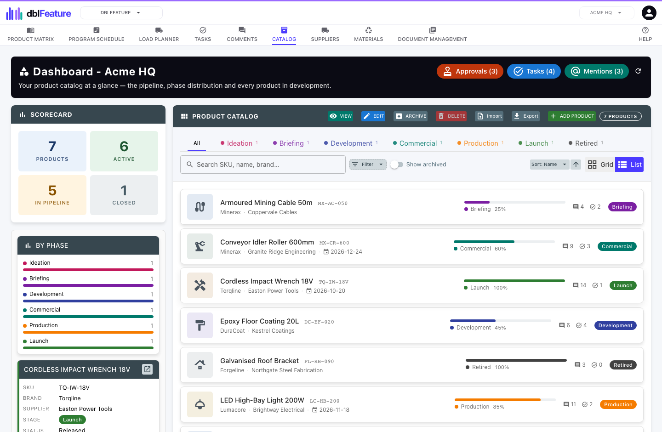Switch to Grid view
Image resolution: width=662 pixels, height=432 pixels.
pyautogui.click(x=600, y=165)
